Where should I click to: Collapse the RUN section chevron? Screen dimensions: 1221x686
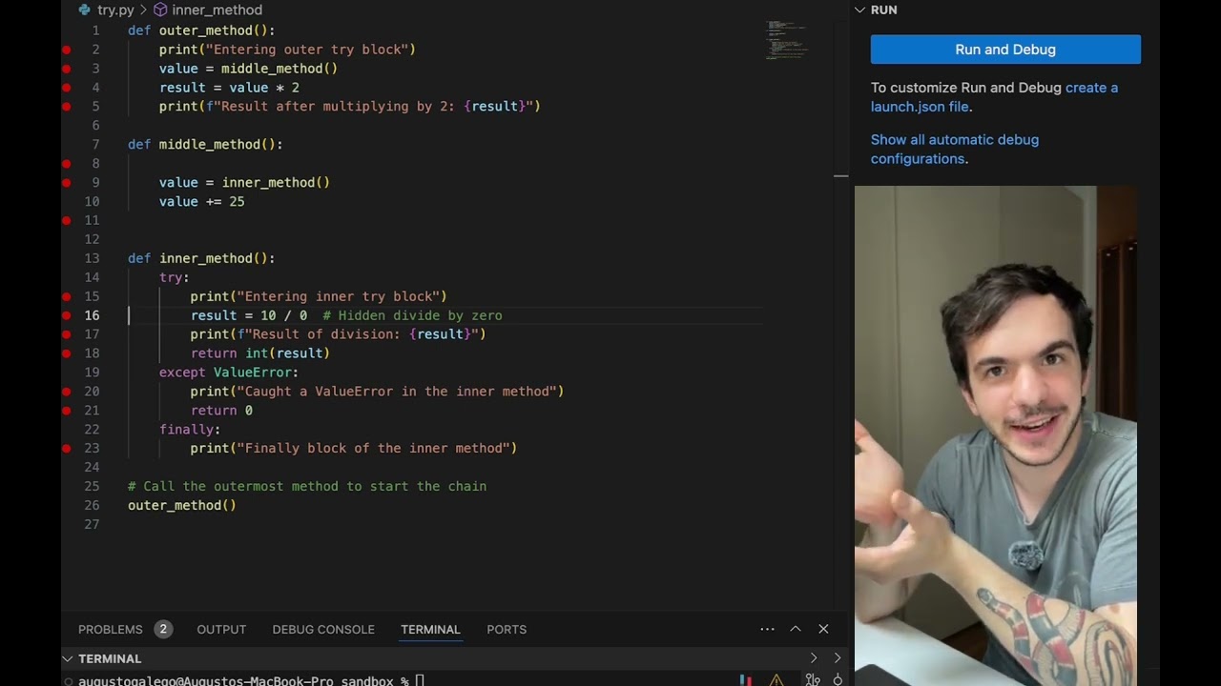click(859, 10)
